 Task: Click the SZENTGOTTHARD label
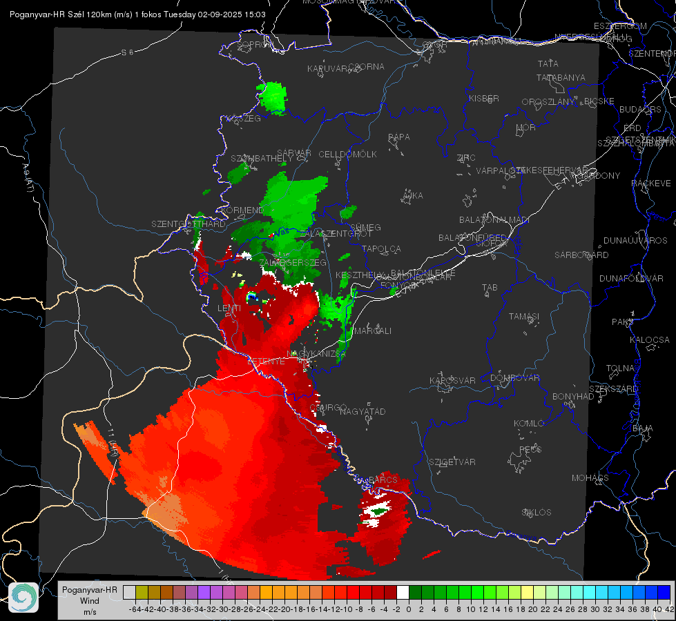(189, 224)
